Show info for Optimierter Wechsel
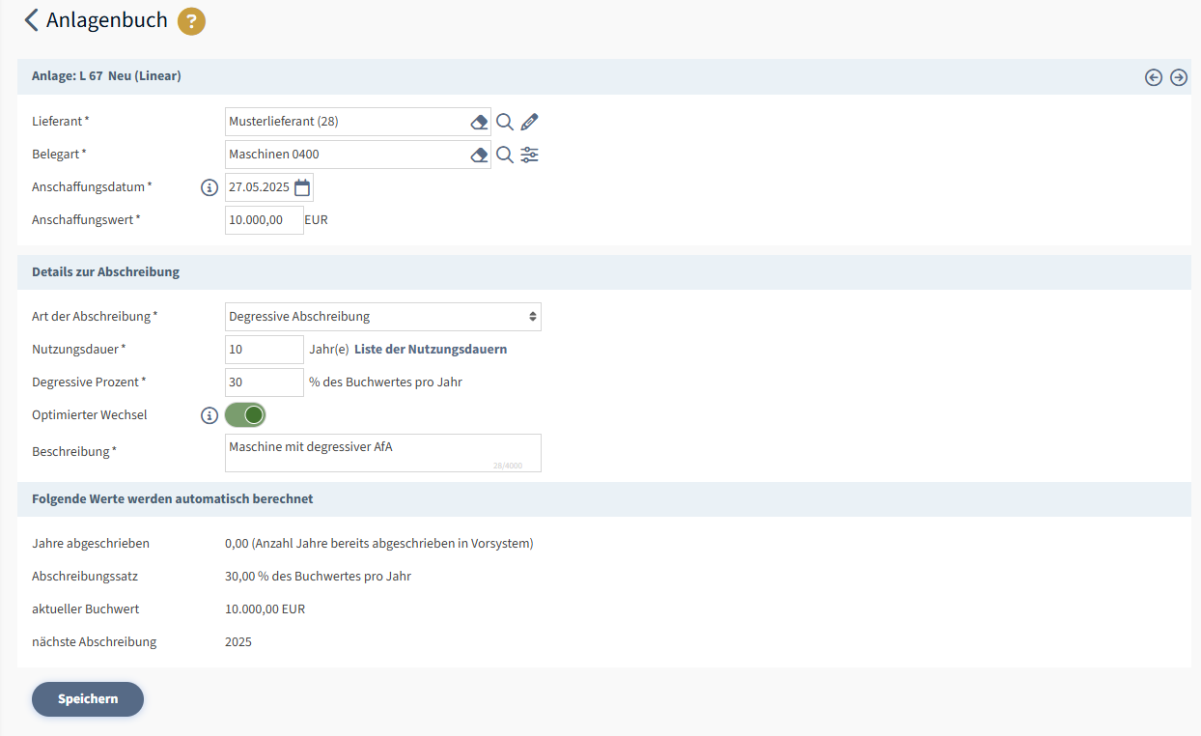The height and width of the screenshot is (736, 1201). pos(209,415)
